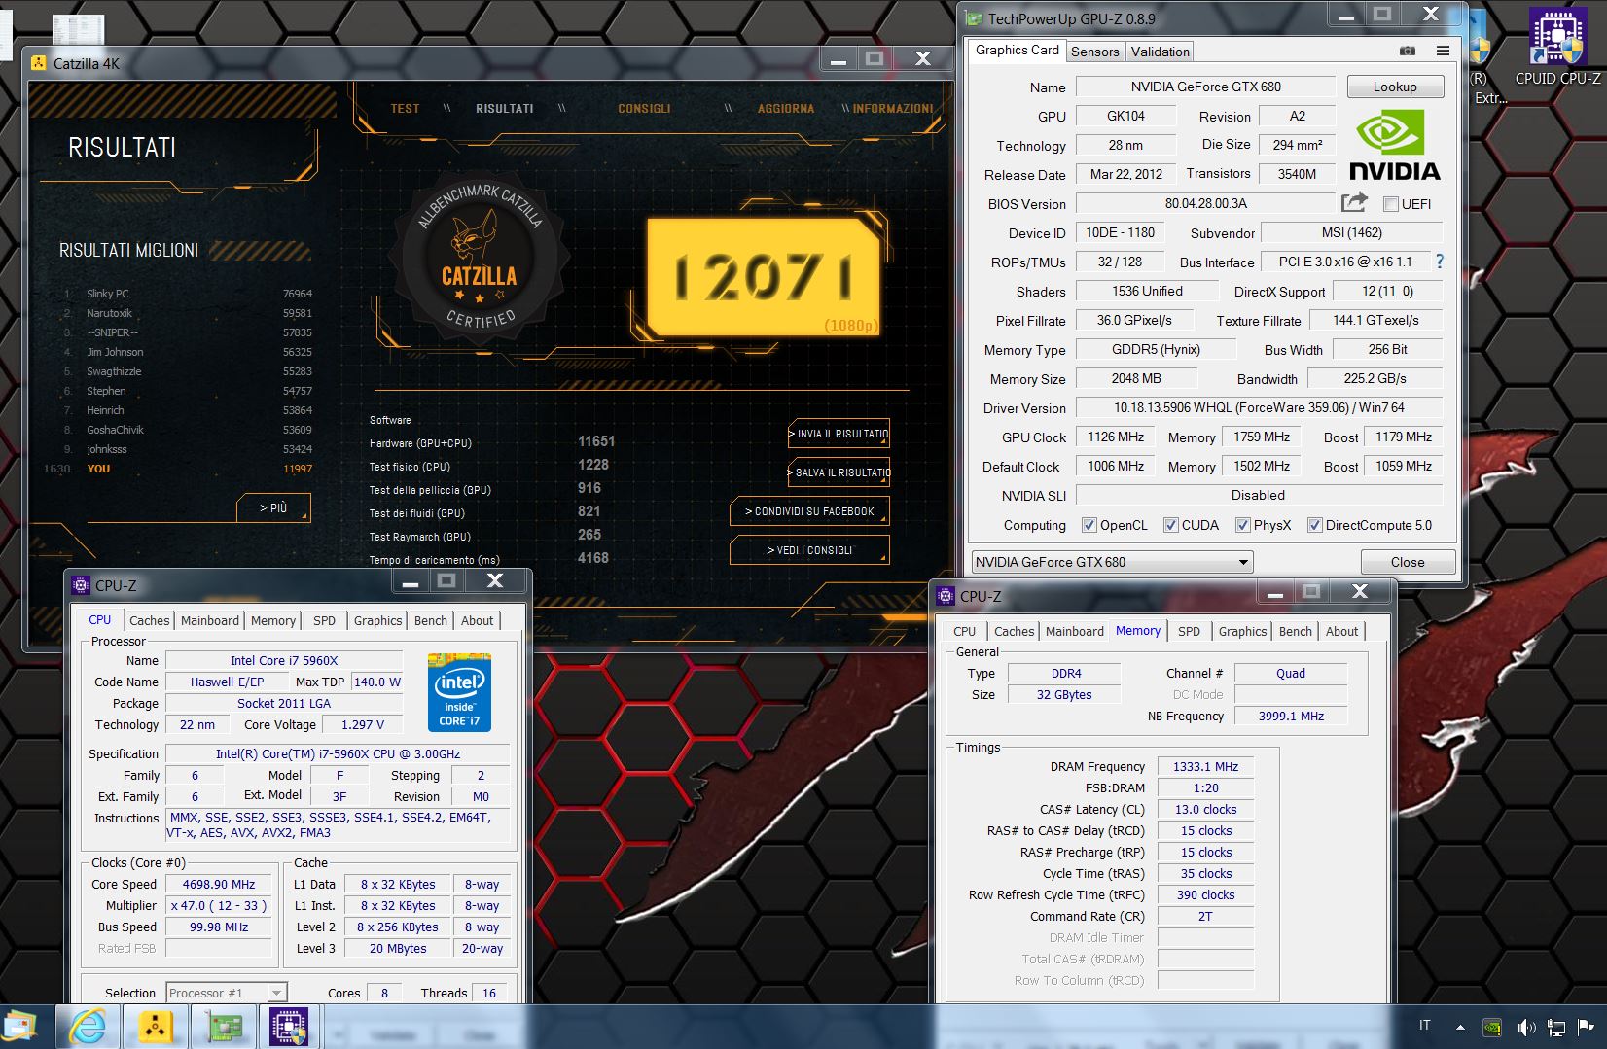This screenshot has width=1607, height=1049.
Task: Click the Narutoxik leaderboard row
Action: tap(187, 313)
